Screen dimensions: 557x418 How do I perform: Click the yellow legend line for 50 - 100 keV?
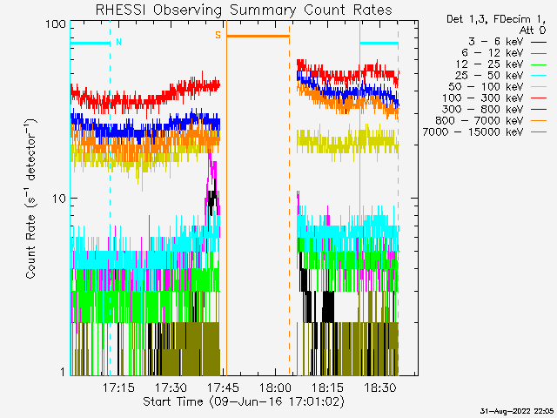(x=539, y=87)
